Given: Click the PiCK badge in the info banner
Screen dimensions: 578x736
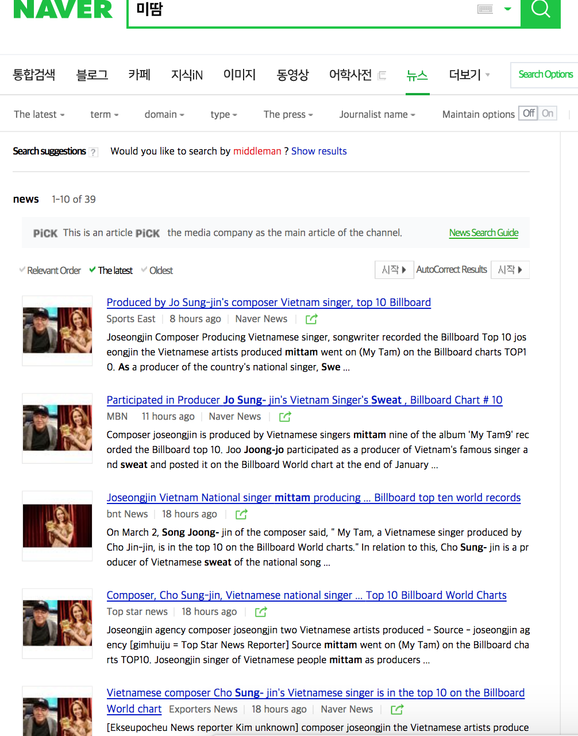Looking at the screenshot, I should [45, 233].
